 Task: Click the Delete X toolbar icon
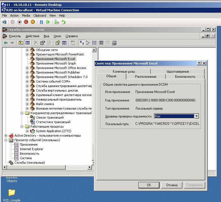(x=36, y=43)
